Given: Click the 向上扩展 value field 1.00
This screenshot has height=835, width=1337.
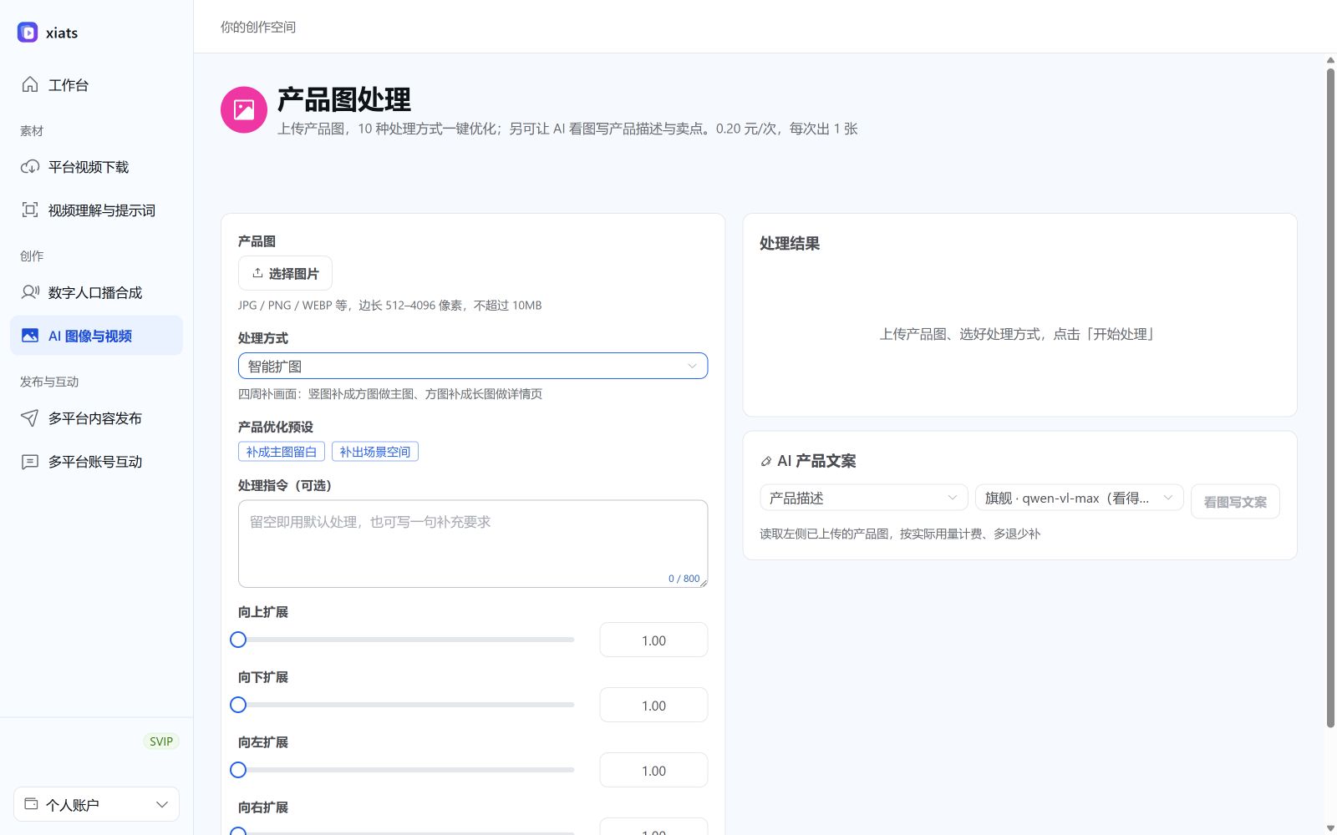Looking at the screenshot, I should point(653,640).
